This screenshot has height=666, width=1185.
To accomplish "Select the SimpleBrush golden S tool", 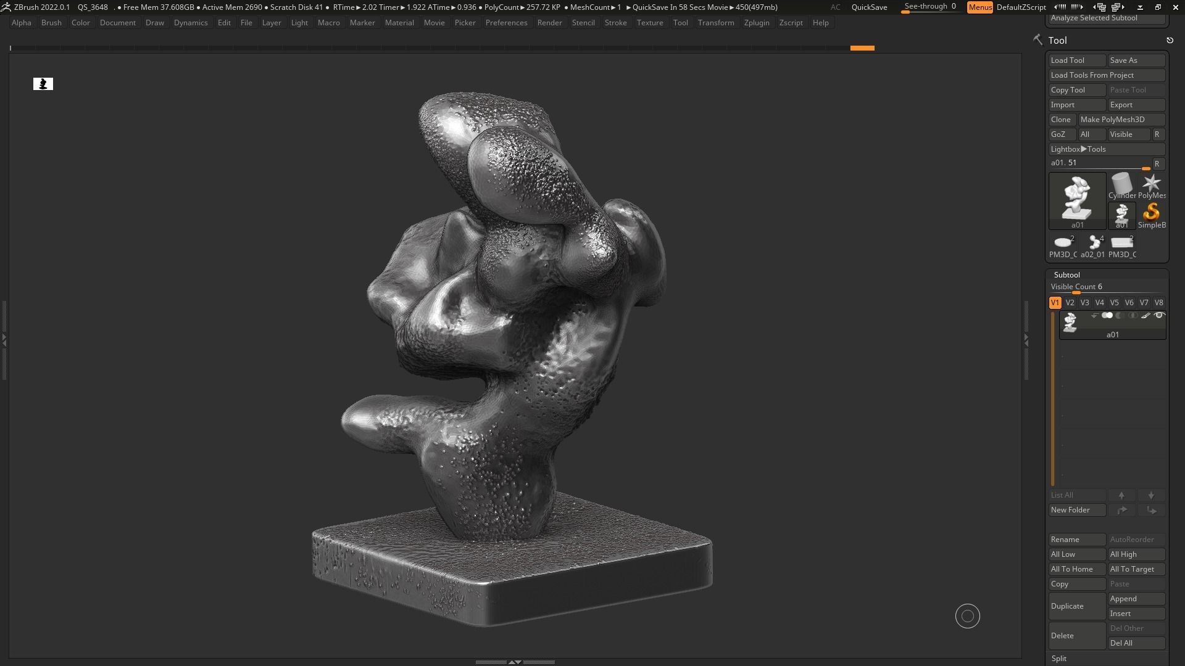I will tap(1151, 215).
